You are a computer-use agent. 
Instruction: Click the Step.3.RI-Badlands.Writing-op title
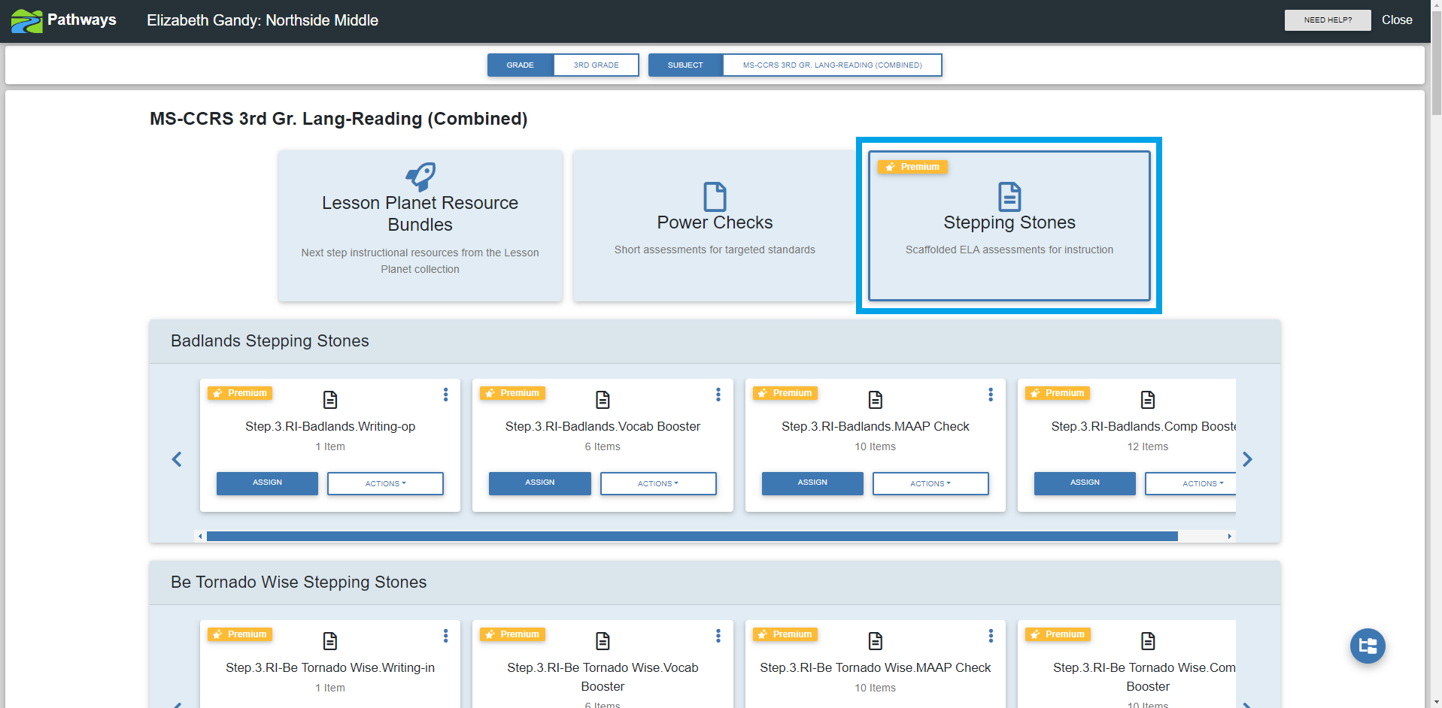point(330,427)
